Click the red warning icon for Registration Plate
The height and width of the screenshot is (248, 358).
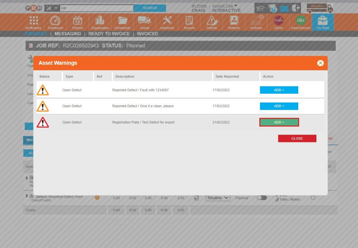pyautogui.click(x=43, y=122)
